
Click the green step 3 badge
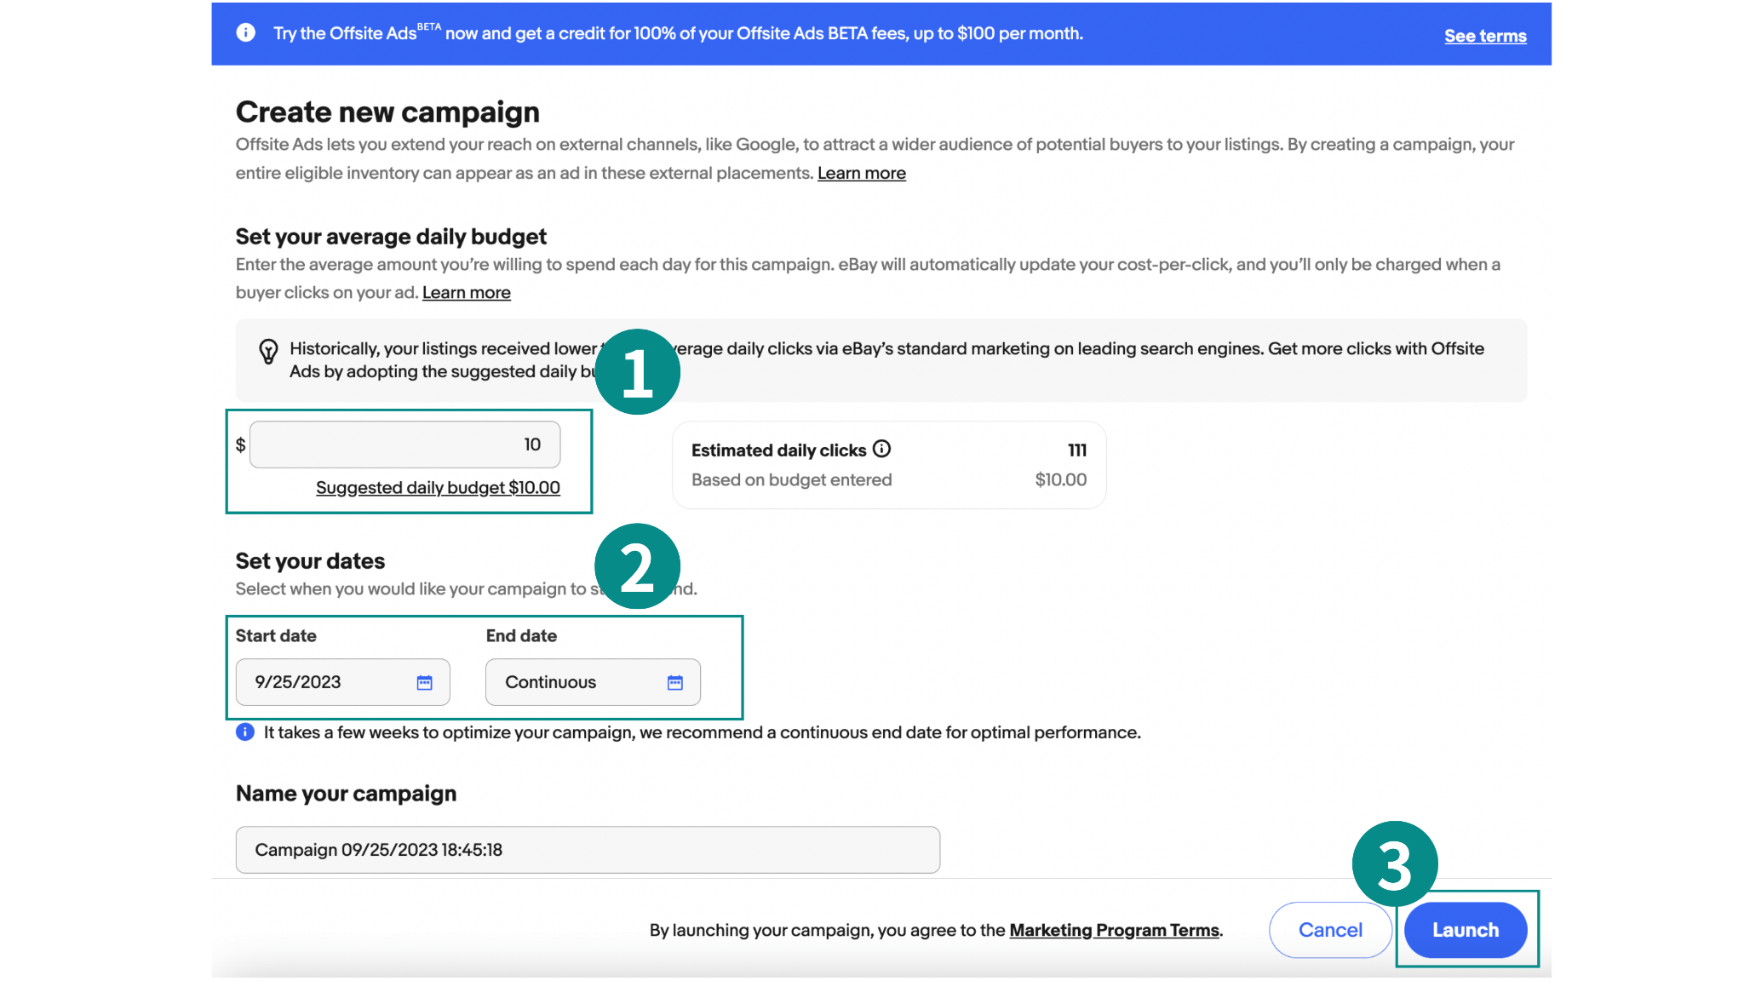(1394, 863)
